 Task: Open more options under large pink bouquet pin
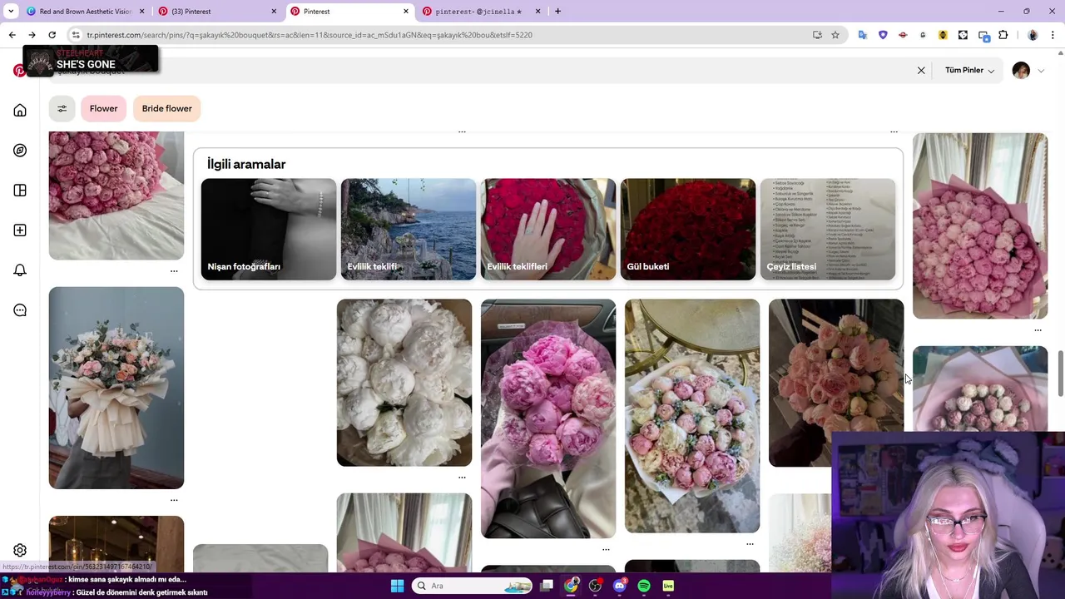[1038, 330]
